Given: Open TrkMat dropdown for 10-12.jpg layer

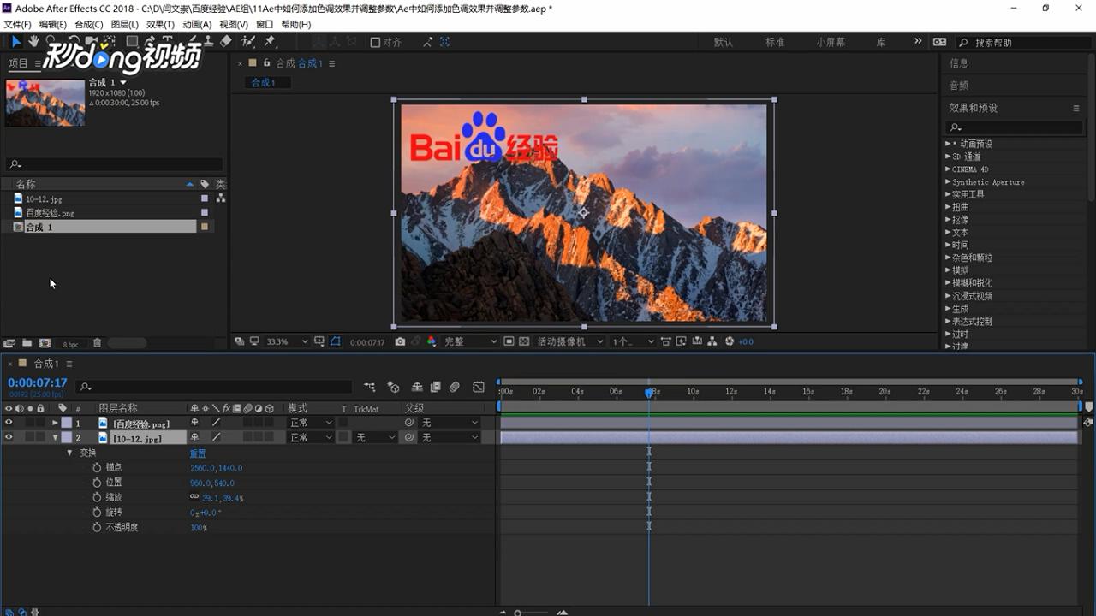Looking at the screenshot, I should [x=375, y=437].
